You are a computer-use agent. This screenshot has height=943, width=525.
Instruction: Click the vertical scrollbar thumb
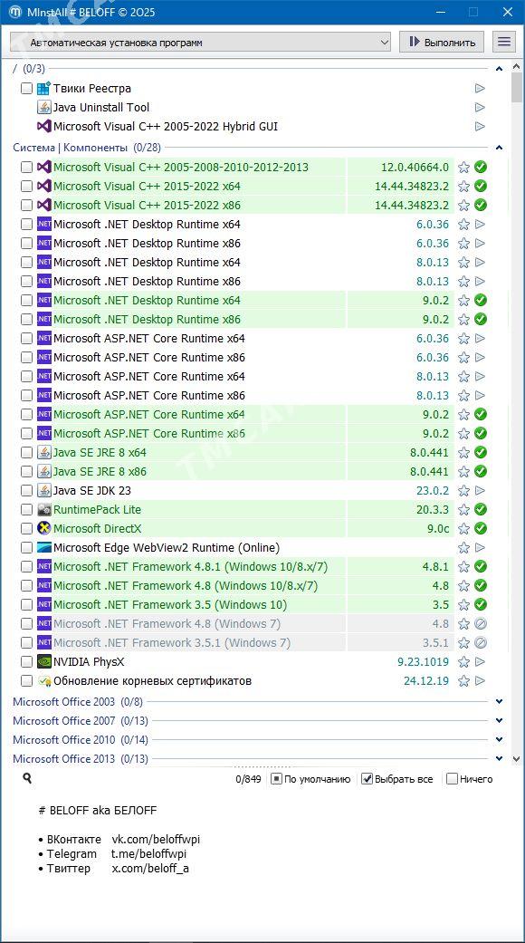(517, 88)
